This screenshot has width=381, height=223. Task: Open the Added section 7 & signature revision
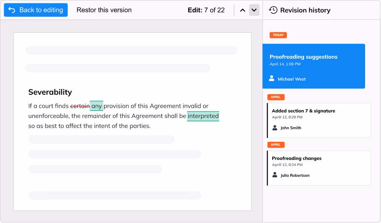point(318,120)
